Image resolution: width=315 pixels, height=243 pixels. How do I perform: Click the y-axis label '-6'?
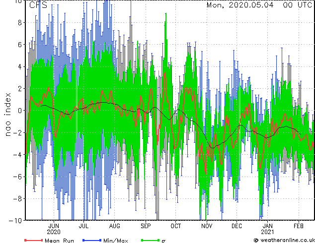pyautogui.click(x=17, y=177)
